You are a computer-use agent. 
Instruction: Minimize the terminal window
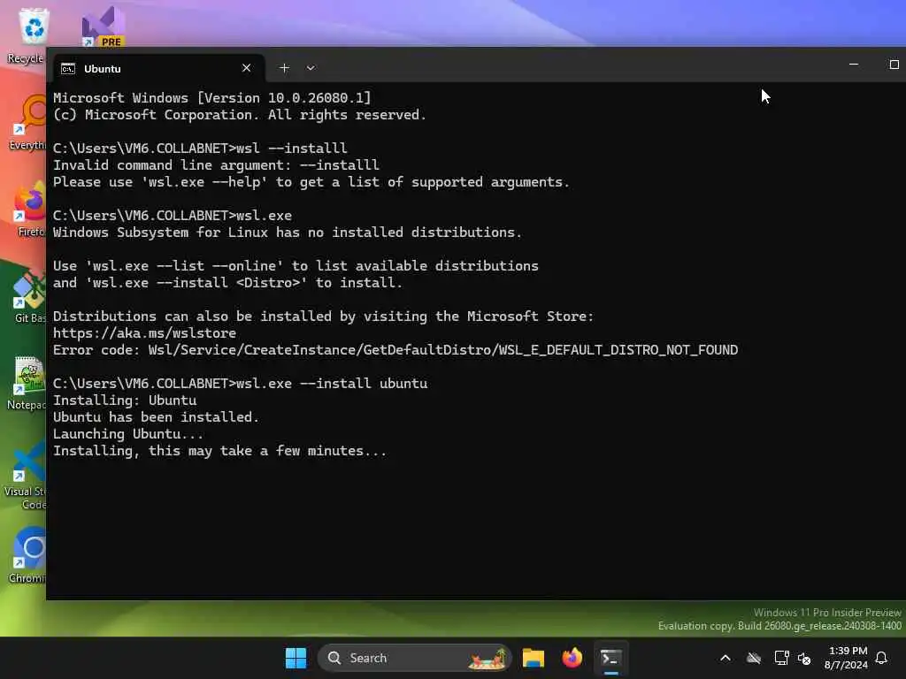pyautogui.click(x=854, y=64)
